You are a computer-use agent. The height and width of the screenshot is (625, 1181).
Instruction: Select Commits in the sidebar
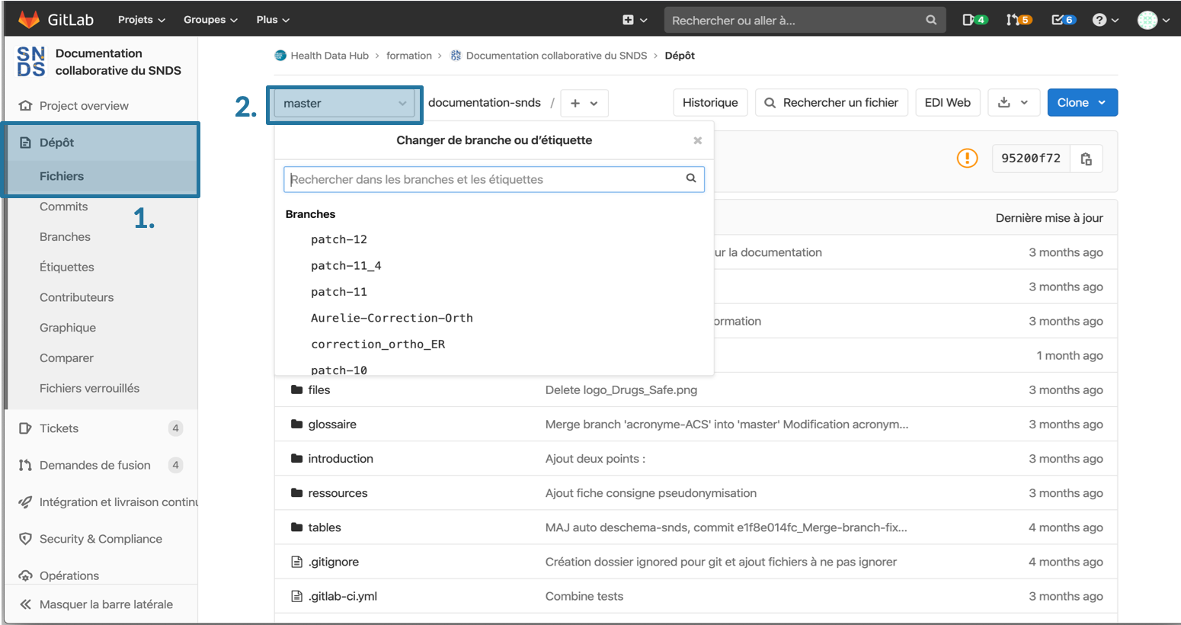63,207
